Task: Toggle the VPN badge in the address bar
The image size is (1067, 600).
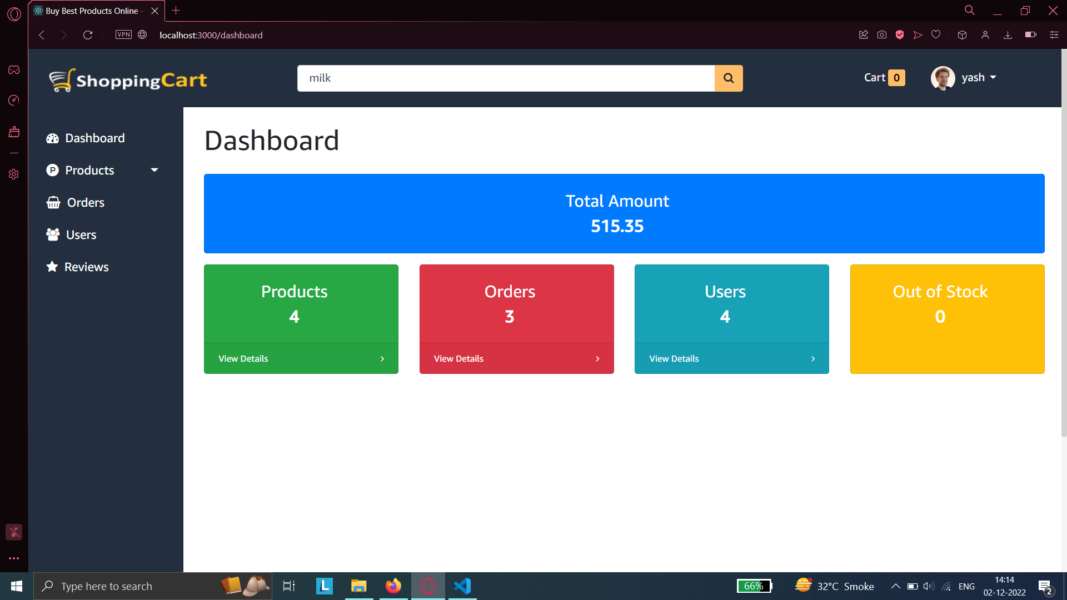Action: coord(123,34)
